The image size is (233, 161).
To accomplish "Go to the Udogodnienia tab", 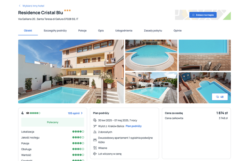I will point(124,31).
